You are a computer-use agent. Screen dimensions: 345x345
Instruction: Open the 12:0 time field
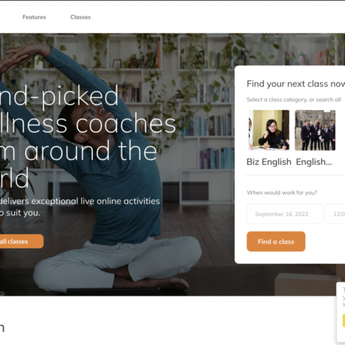[335, 214]
